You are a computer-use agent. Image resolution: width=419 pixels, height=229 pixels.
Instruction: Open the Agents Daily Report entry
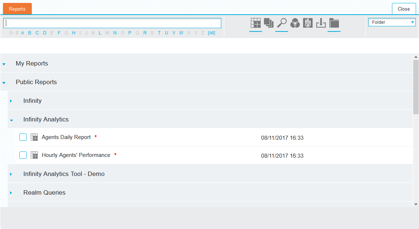click(66, 137)
